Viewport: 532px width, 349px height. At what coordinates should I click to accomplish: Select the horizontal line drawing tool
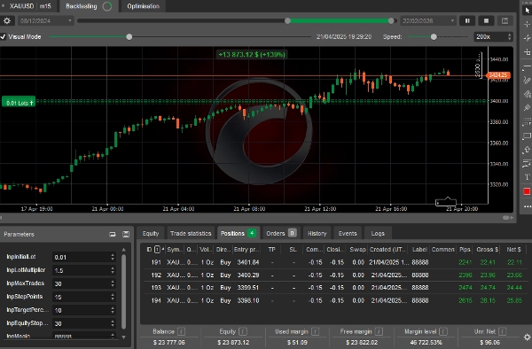(x=527, y=66)
